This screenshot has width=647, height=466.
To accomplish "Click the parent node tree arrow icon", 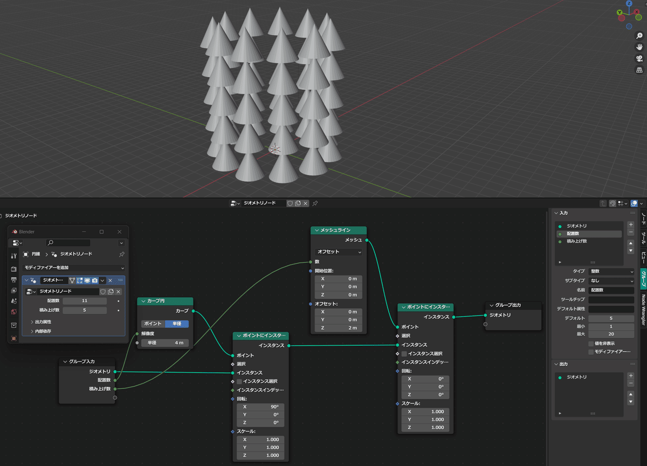I will (603, 203).
